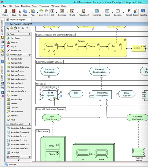Open the File menu
This screenshot has width=148, height=167.
click(x=5, y=6)
